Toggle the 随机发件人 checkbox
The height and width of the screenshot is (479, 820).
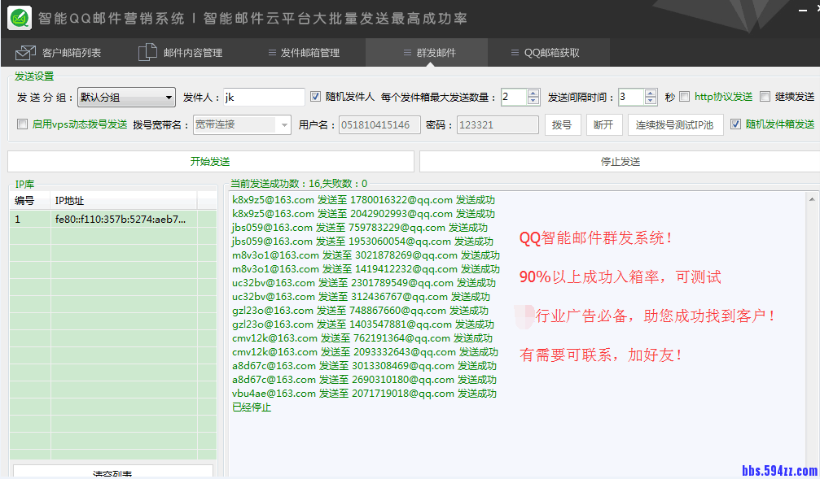point(315,97)
